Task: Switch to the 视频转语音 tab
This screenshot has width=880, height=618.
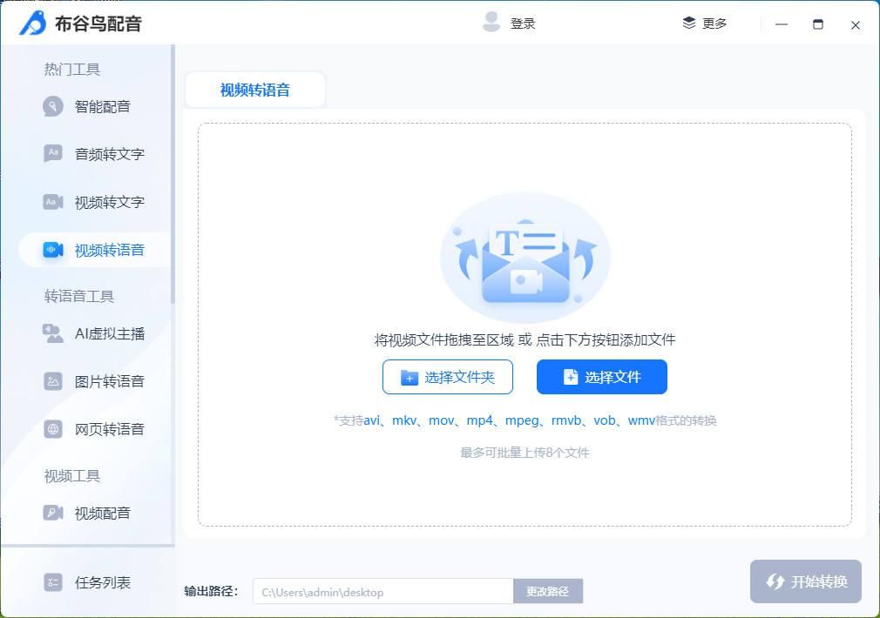Action: pyautogui.click(x=254, y=89)
